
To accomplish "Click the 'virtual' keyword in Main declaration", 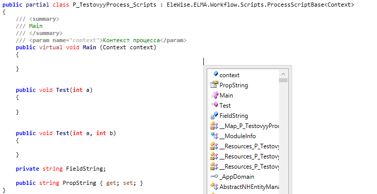I will (51, 47).
